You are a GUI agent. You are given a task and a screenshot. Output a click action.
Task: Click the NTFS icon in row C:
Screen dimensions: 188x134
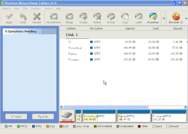(91, 42)
